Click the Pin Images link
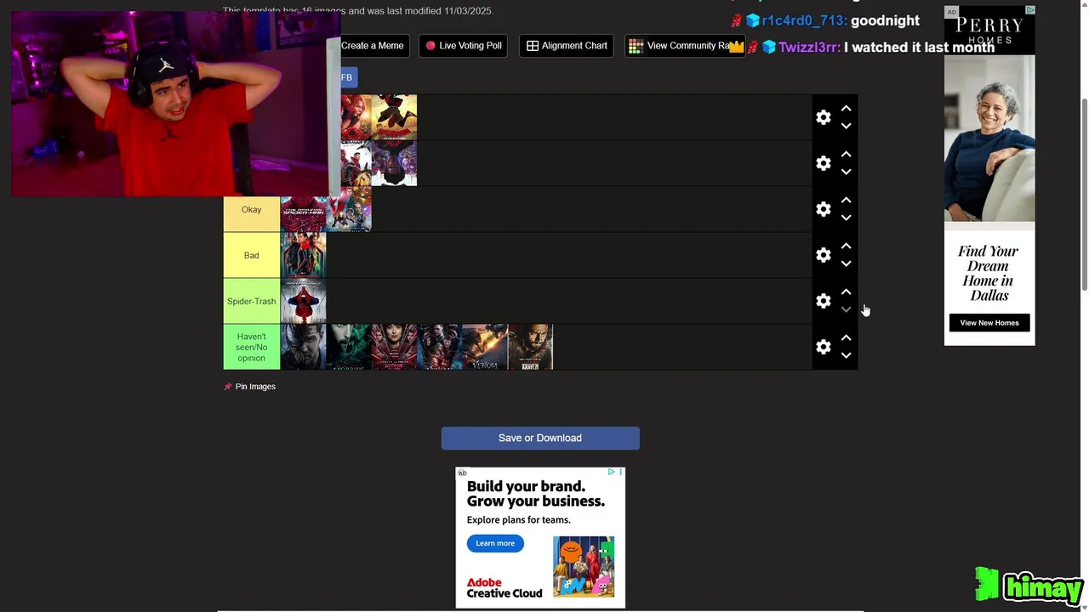This screenshot has height=612, width=1089. [x=255, y=387]
